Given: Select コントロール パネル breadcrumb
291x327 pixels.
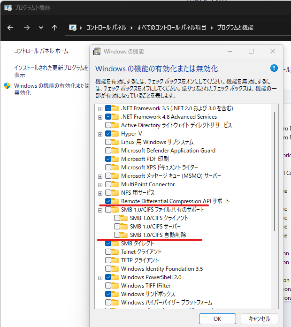Looking at the screenshot, I should click(x=106, y=28).
